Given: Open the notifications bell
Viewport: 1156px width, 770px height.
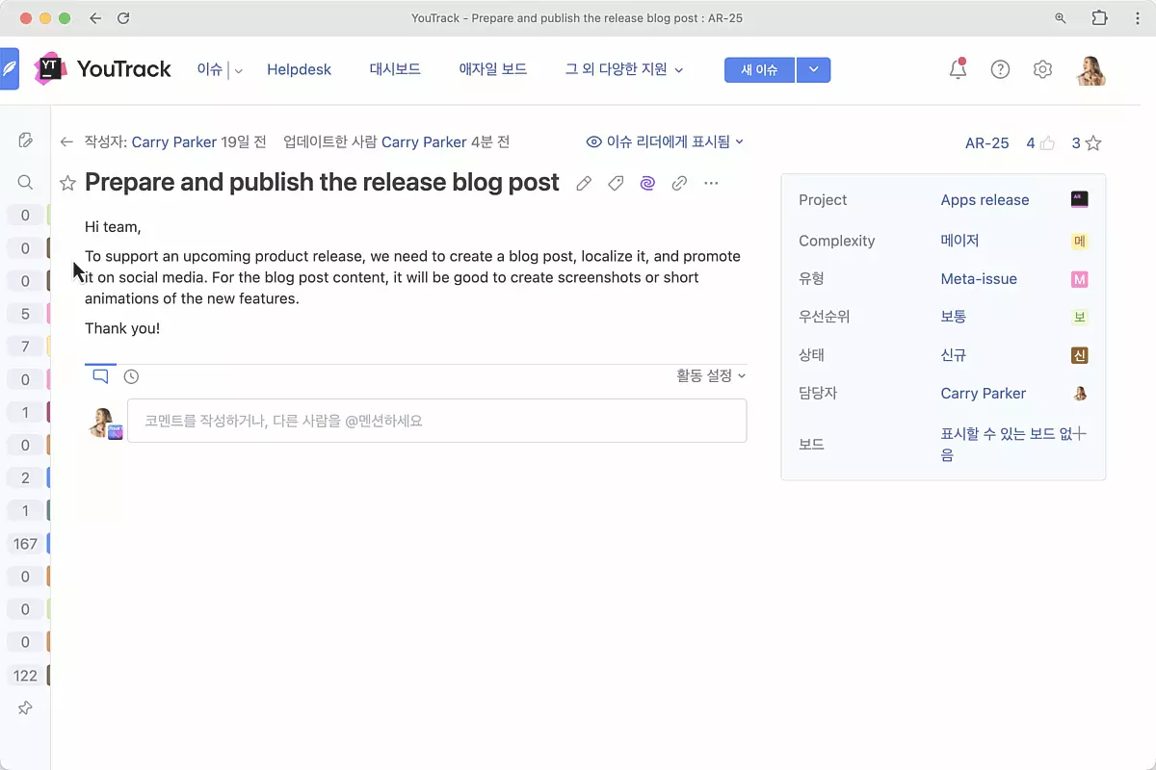Looking at the screenshot, I should tap(958, 69).
